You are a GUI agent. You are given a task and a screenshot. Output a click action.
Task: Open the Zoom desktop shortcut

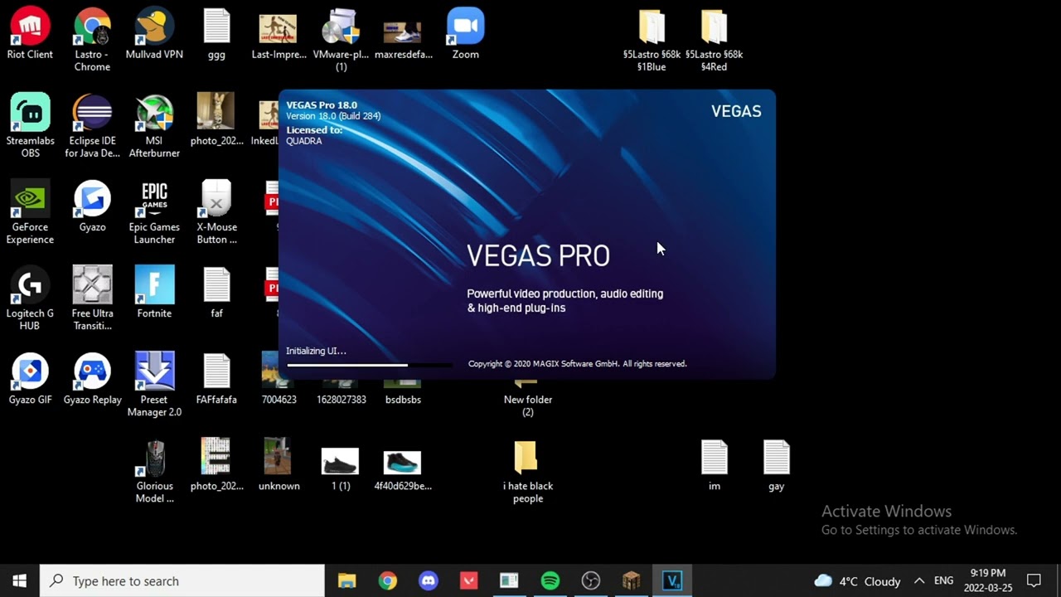465,34
